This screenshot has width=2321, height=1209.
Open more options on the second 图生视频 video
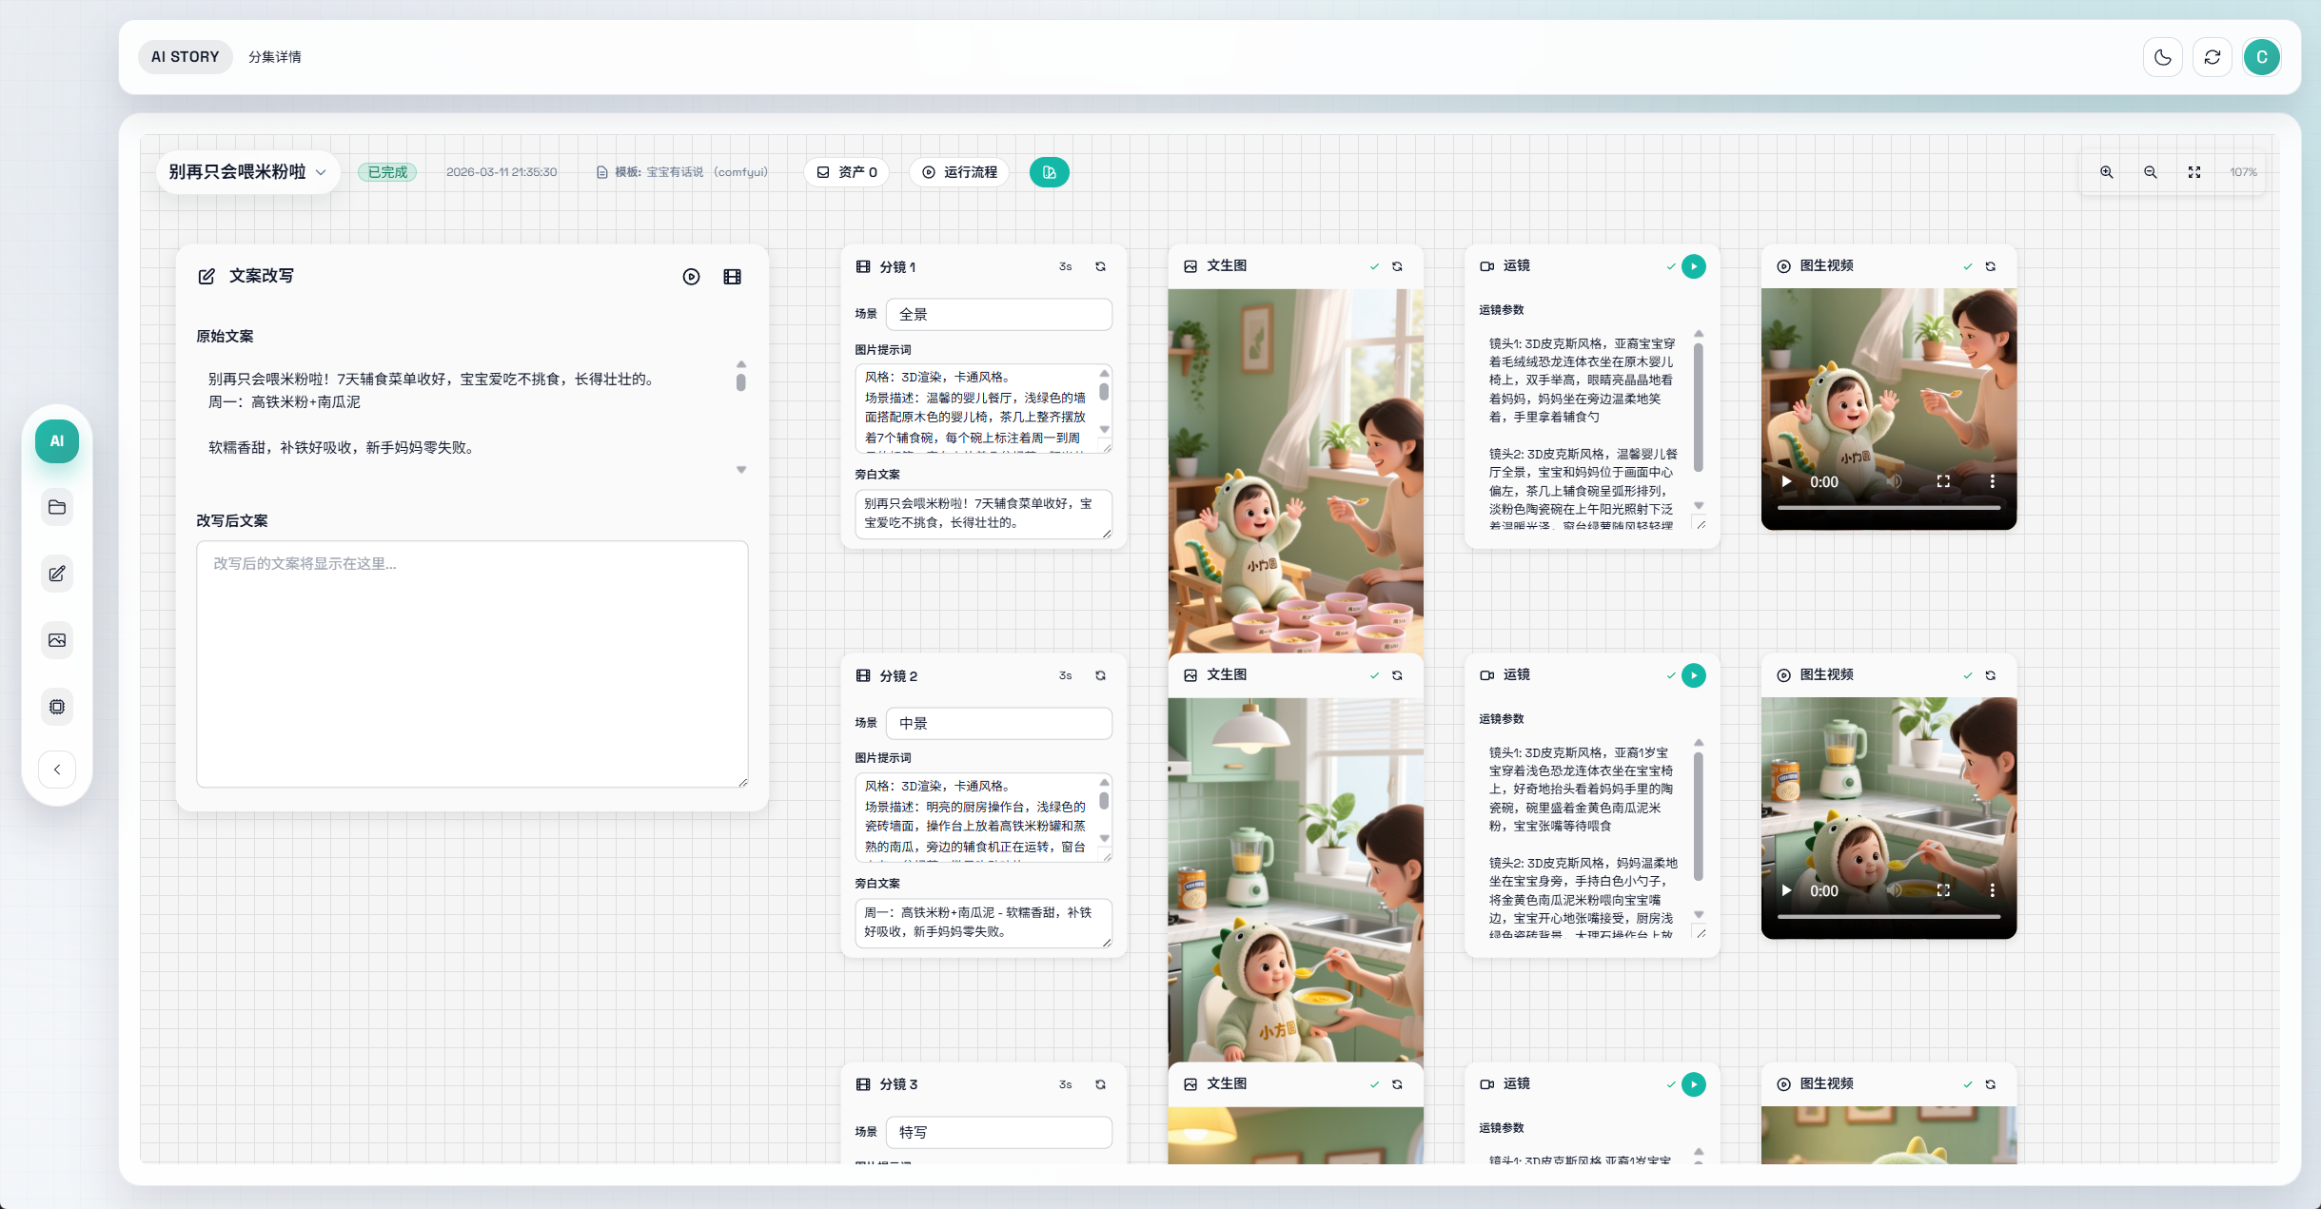click(1992, 890)
